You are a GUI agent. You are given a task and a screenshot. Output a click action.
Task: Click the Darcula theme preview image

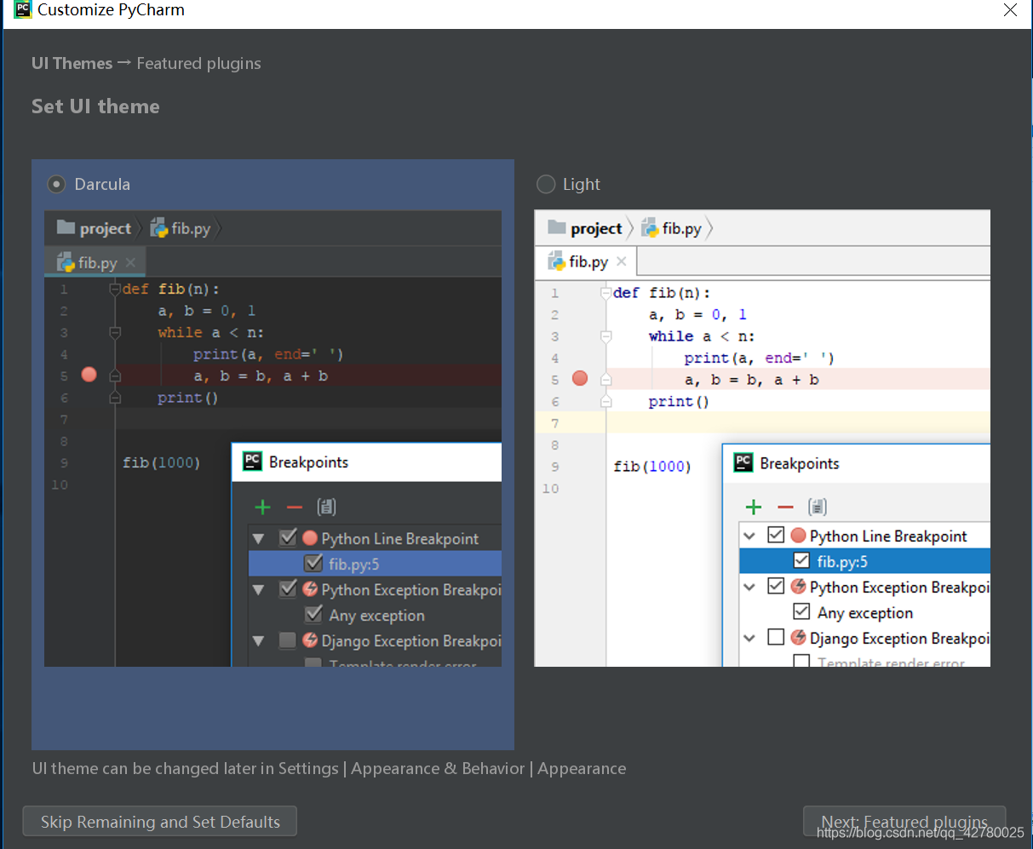click(x=273, y=439)
